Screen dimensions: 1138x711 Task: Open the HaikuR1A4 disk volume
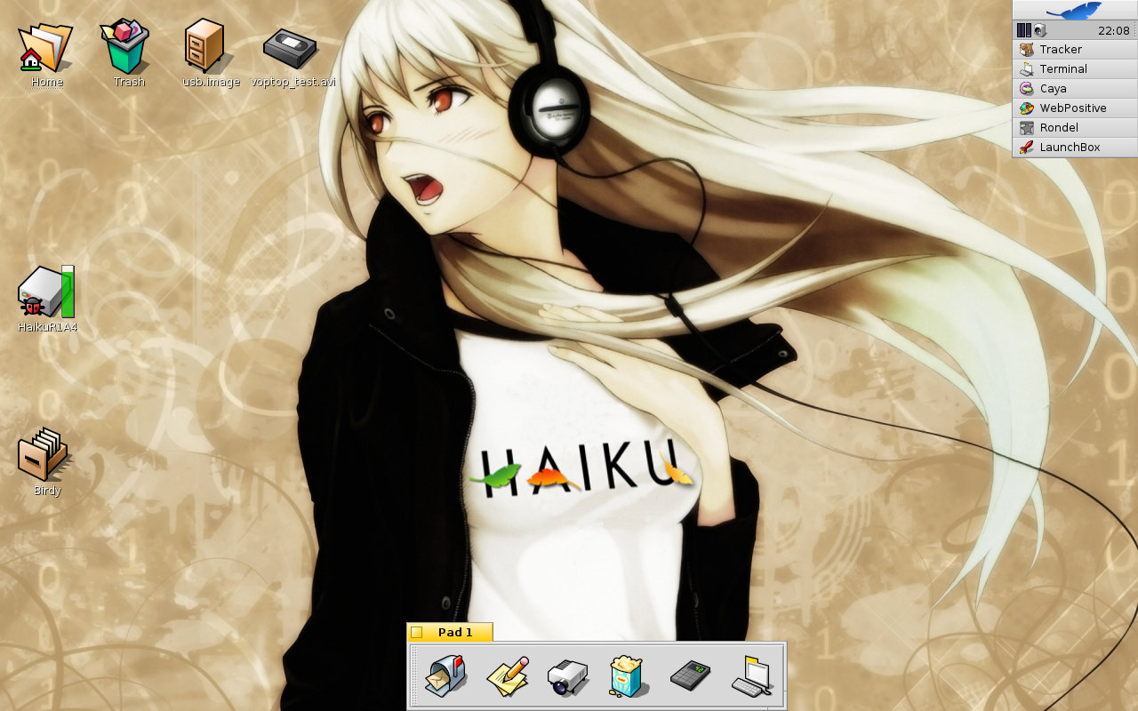[x=46, y=293]
